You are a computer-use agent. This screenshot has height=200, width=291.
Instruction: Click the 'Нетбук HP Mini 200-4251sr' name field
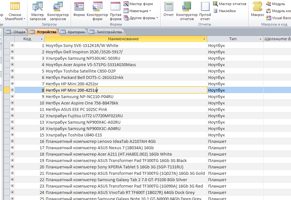click(x=126, y=90)
